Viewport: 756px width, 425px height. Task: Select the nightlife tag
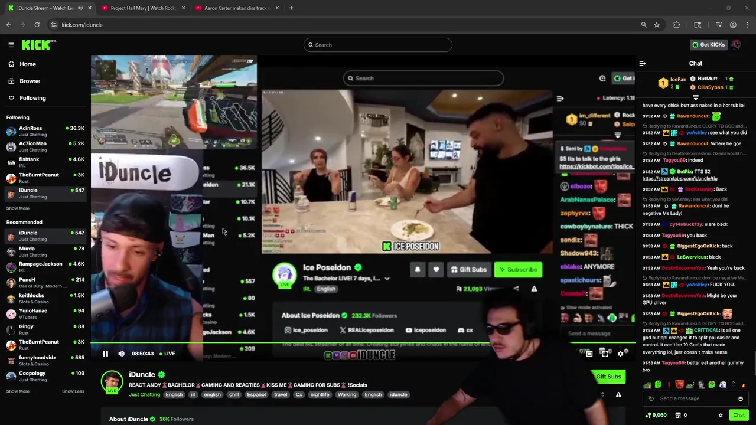pyautogui.click(x=320, y=394)
